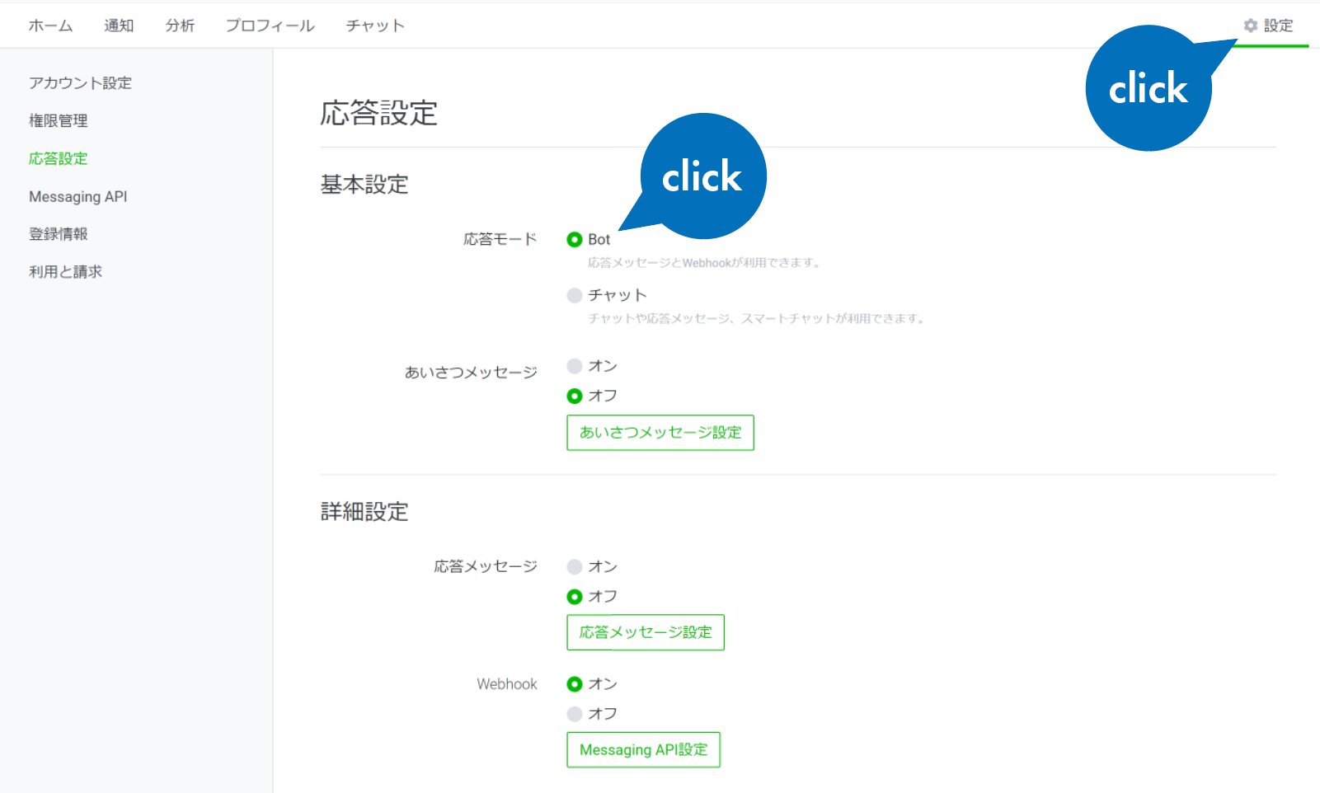Open the Messaging API設定 button
1320x793 pixels.
point(643,750)
